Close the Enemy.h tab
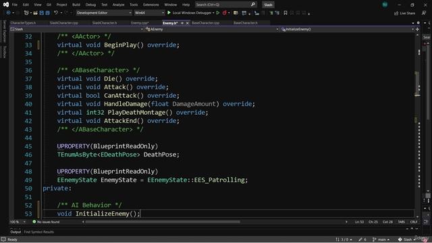Image resolution: width=432 pixels, height=243 pixels. pyautogui.click(x=188, y=23)
